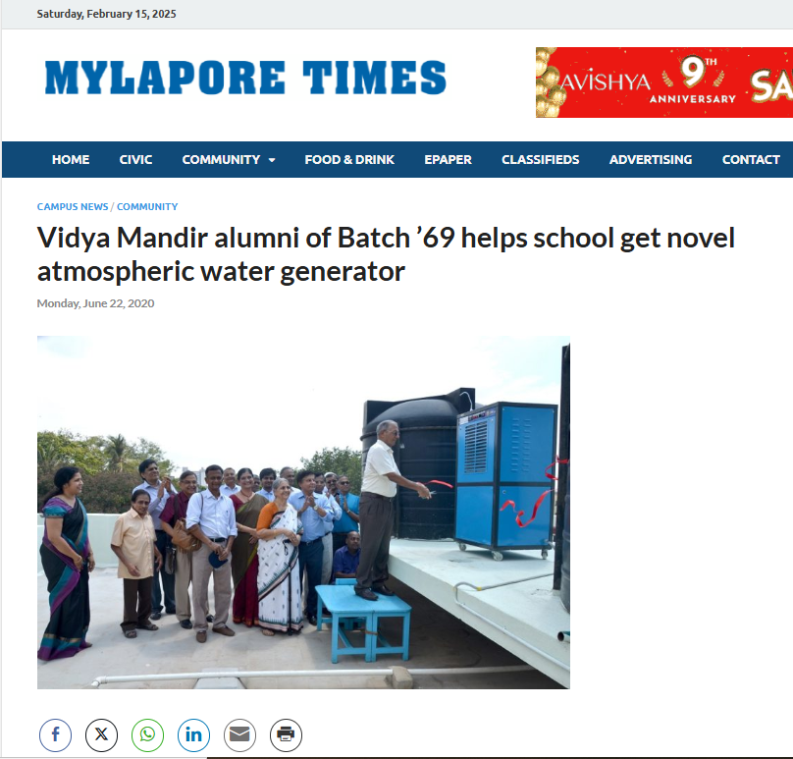
Task: Open Food & Drink section
Action: 349,159
